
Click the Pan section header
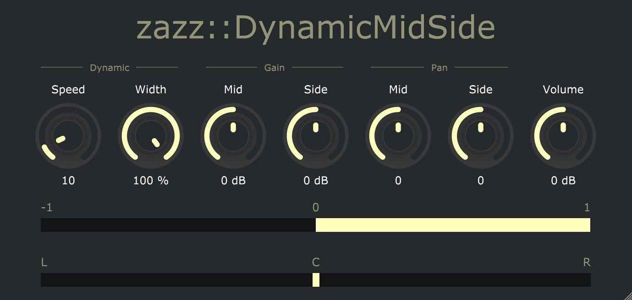click(439, 67)
